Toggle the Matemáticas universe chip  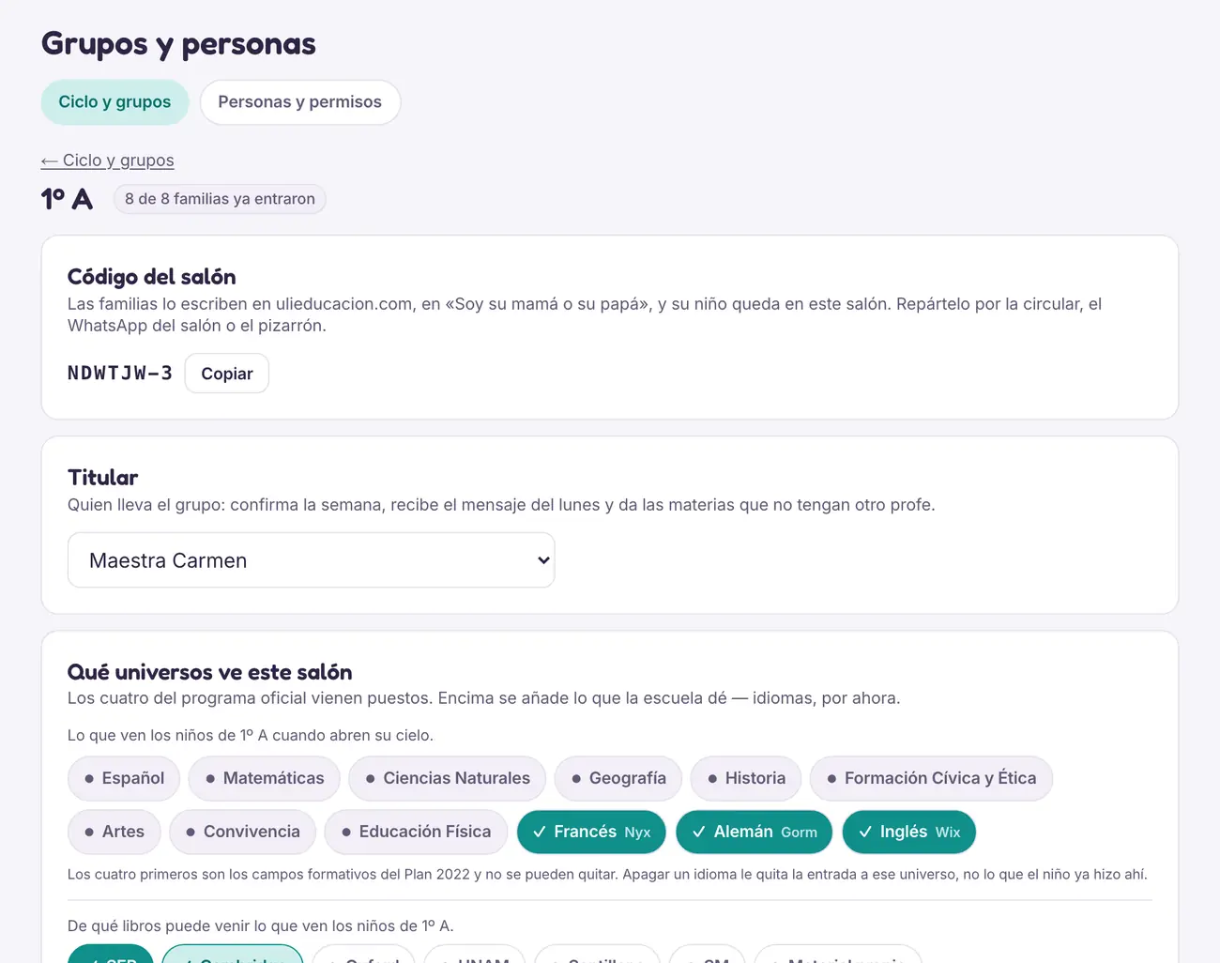pos(265,778)
